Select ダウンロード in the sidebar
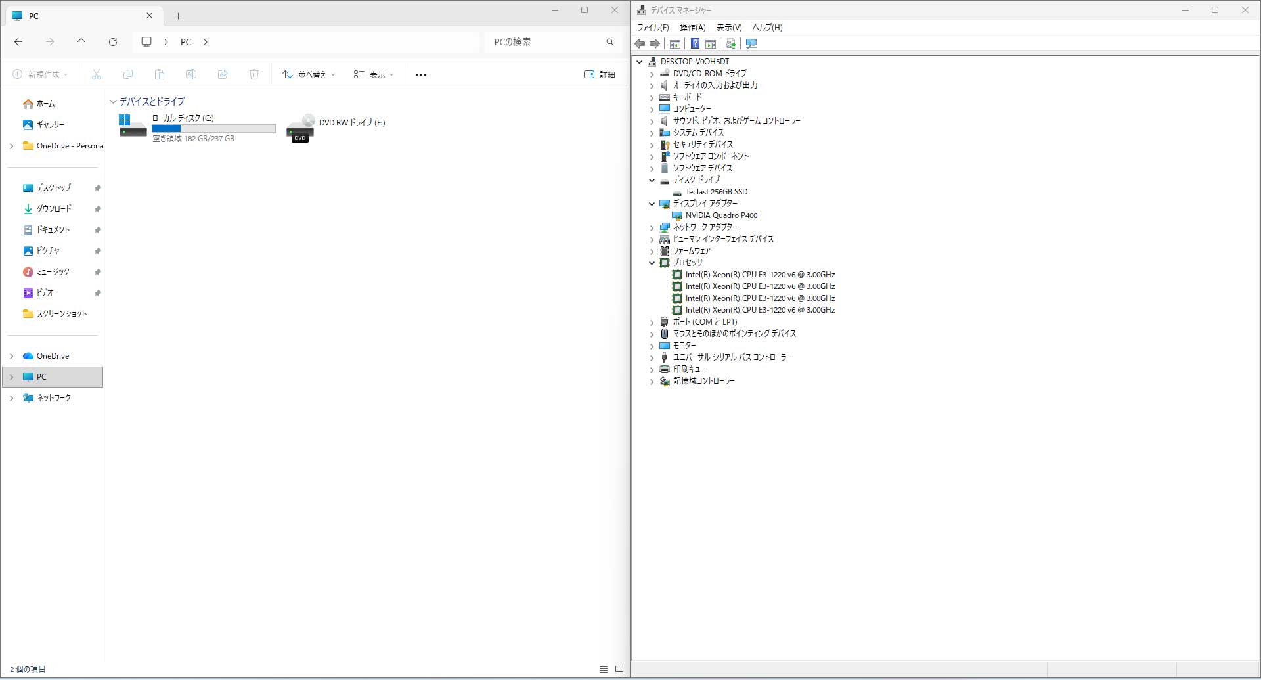1261x680 pixels. click(x=54, y=209)
